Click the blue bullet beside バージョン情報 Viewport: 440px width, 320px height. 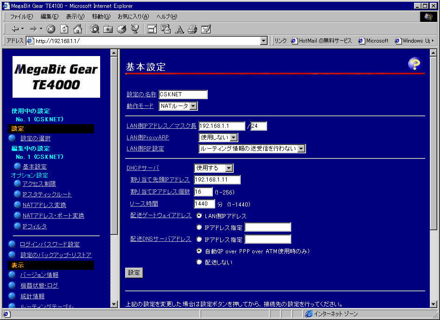pos(12,275)
